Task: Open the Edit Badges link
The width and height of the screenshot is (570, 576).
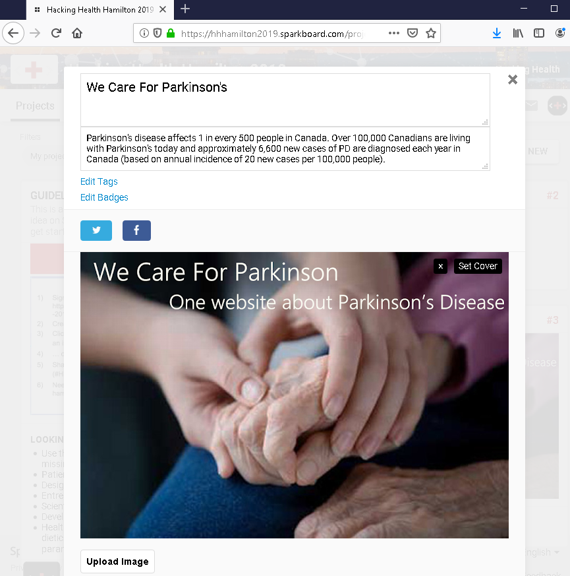Action: [x=104, y=198]
